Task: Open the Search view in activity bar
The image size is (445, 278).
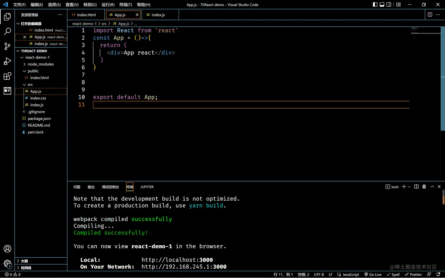Action: tap(7, 31)
